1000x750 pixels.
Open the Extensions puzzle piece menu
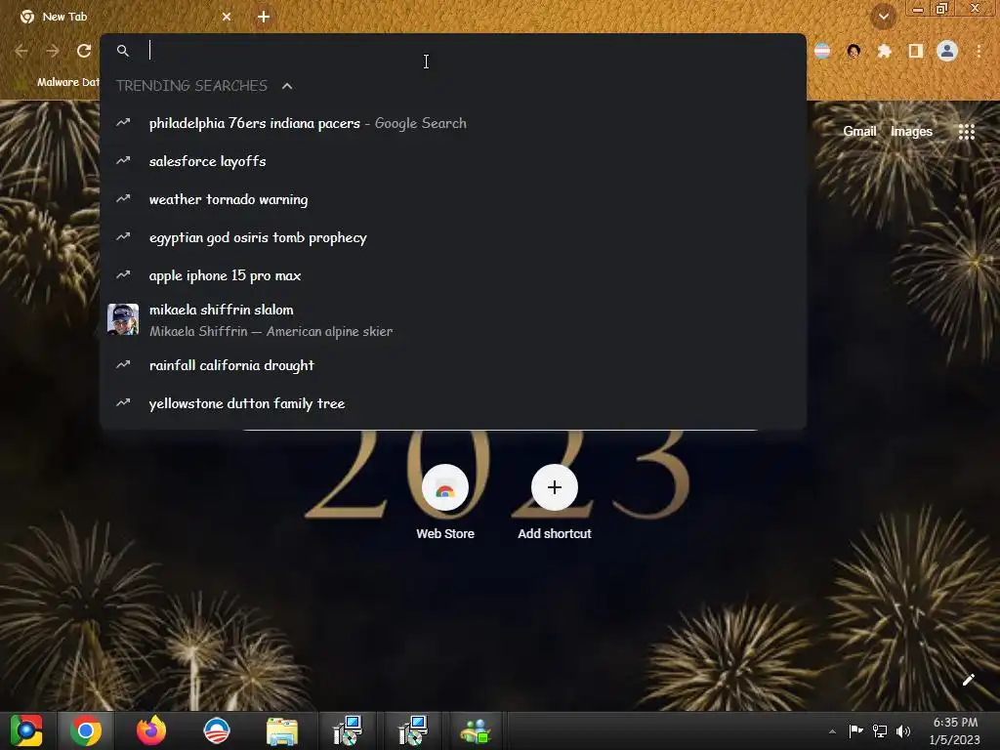pyautogui.click(x=884, y=51)
